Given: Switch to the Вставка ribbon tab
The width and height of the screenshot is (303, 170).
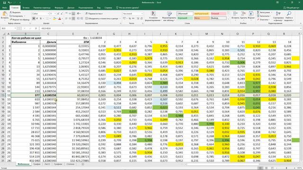Looking at the screenshot, I should 26,8.
